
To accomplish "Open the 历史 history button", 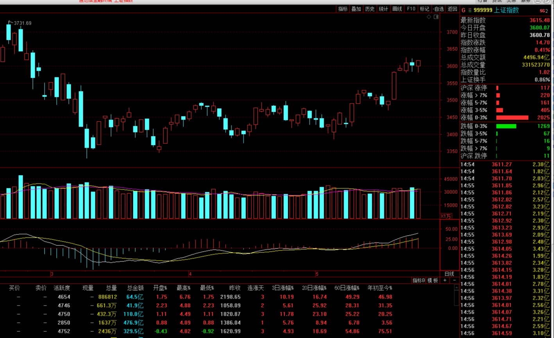I will (x=370, y=9).
